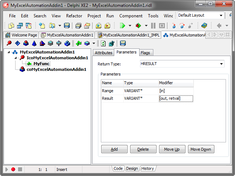Viewport: 235px width, 176px height.
Task: Open the Component menu
Action: (x=131, y=16)
